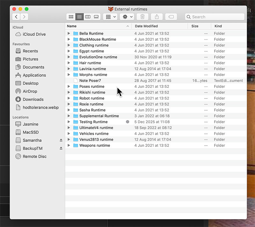Screen dimensions: 255x227
Task: Open the Action gear menu
Action: tap(127, 17)
